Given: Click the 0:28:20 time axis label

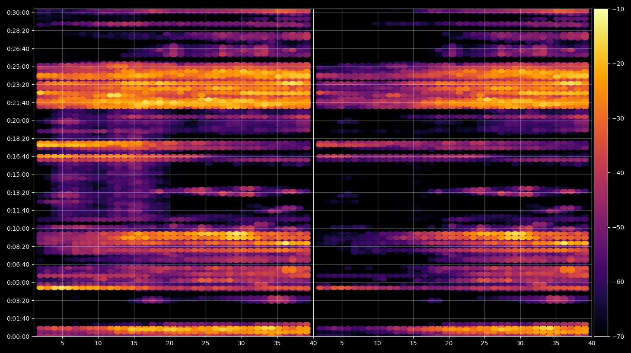Looking at the screenshot, I should click(x=18, y=31).
